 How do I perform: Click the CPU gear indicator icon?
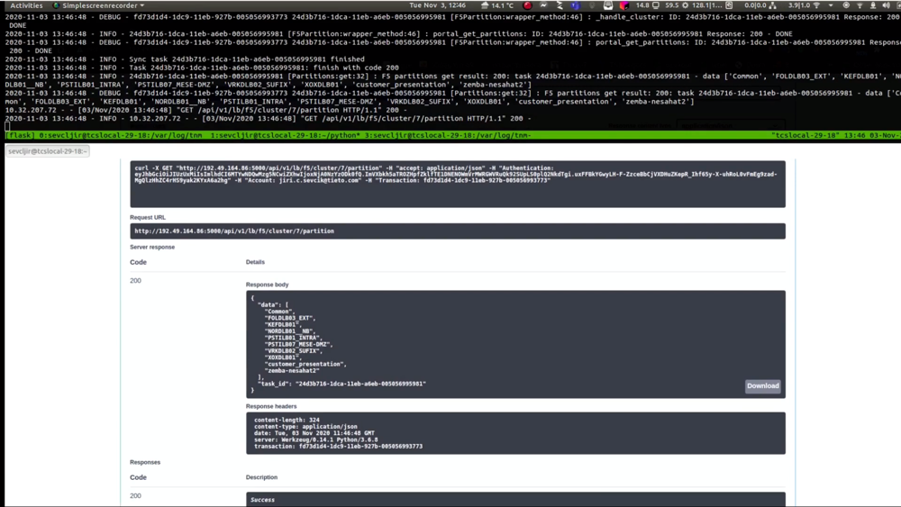pyautogui.click(x=685, y=5)
